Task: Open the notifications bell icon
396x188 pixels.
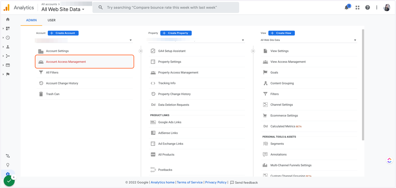Action: point(346,8)
